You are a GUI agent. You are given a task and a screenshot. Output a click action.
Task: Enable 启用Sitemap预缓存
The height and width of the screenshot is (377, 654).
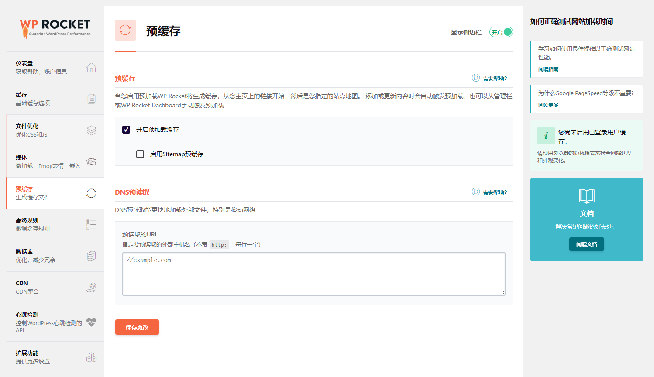(x=140, y=154)
